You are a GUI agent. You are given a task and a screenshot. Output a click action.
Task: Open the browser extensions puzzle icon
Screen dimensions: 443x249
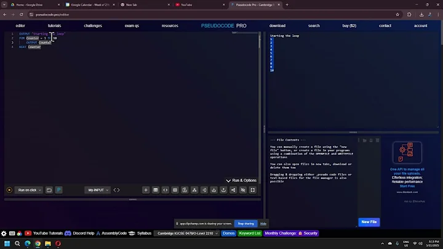click(409, 15)
